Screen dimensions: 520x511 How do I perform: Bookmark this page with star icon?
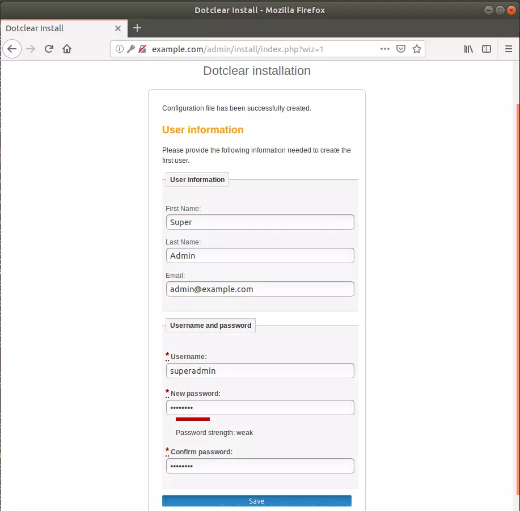[417, 49]
